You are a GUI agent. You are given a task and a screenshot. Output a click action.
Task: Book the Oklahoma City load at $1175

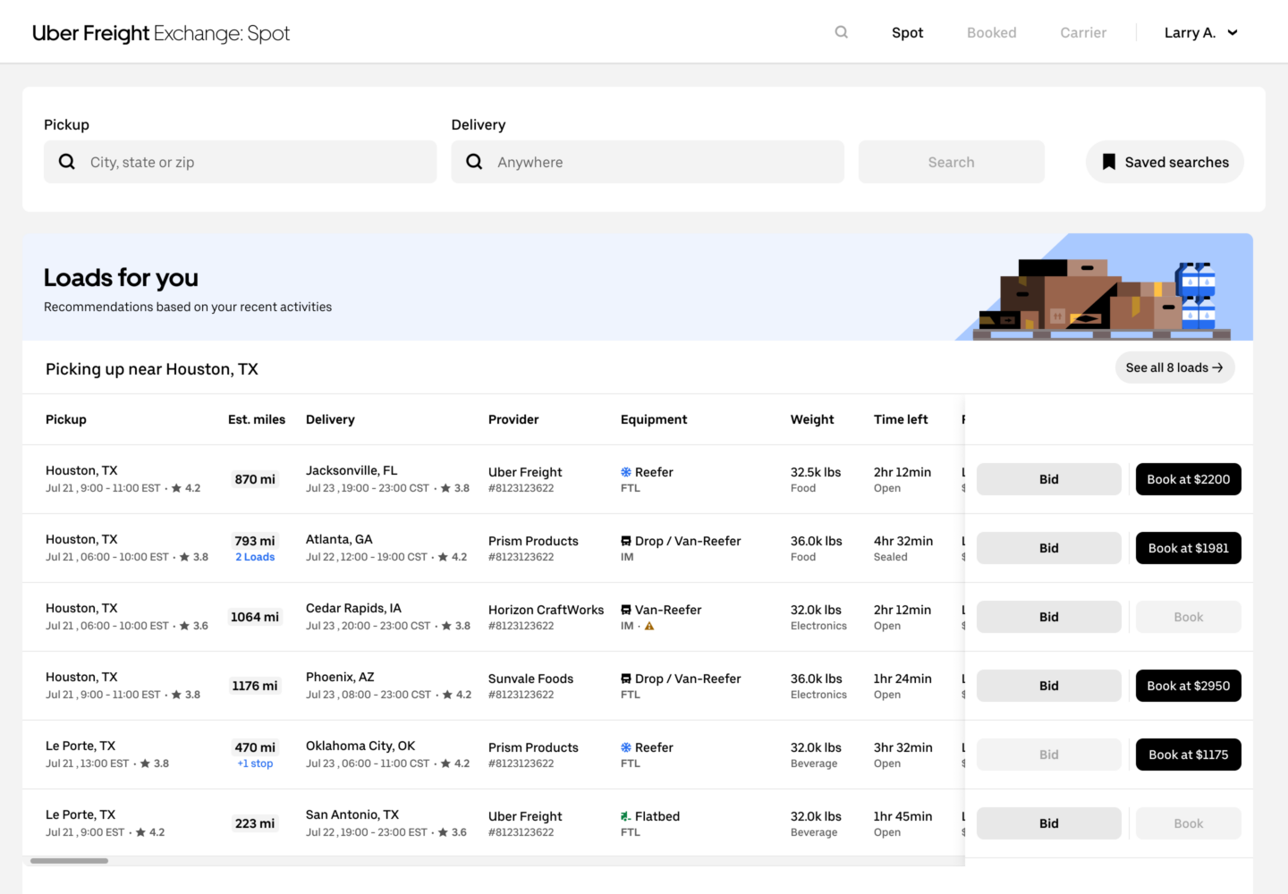[x=1188, y=755]
